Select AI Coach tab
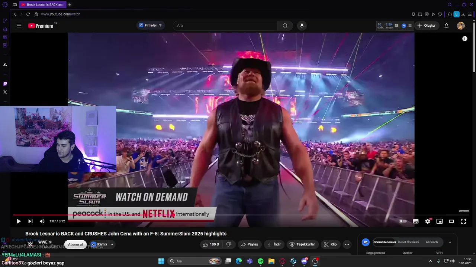476x267 pixels. [432, 242]
